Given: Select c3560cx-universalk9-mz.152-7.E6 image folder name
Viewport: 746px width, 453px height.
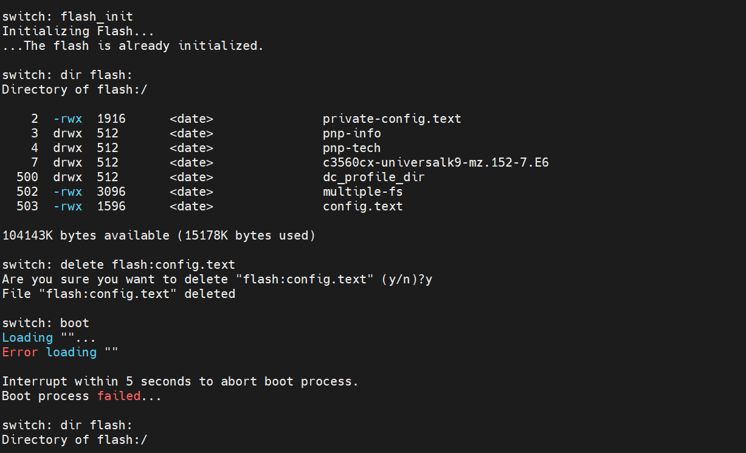Looking at the screenshot, I should point(435,162).
